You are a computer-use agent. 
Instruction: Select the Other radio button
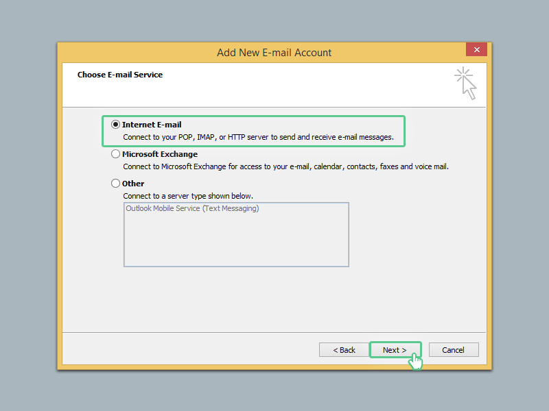click(x=115, y=183)
